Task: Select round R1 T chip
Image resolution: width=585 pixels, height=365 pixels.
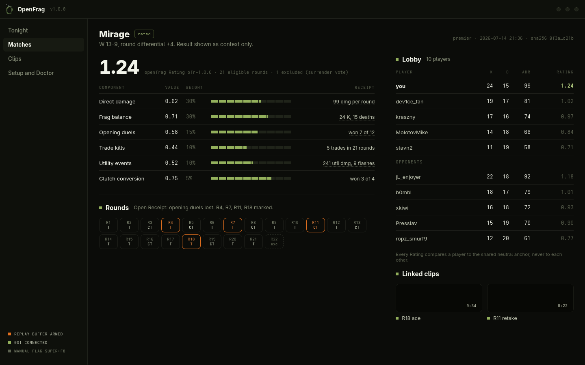Action: click(x=108, y=225)
